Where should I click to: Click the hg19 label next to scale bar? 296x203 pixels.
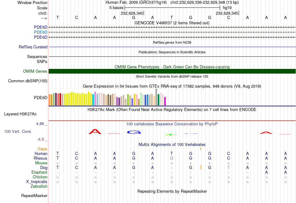(x=227, y=8)
